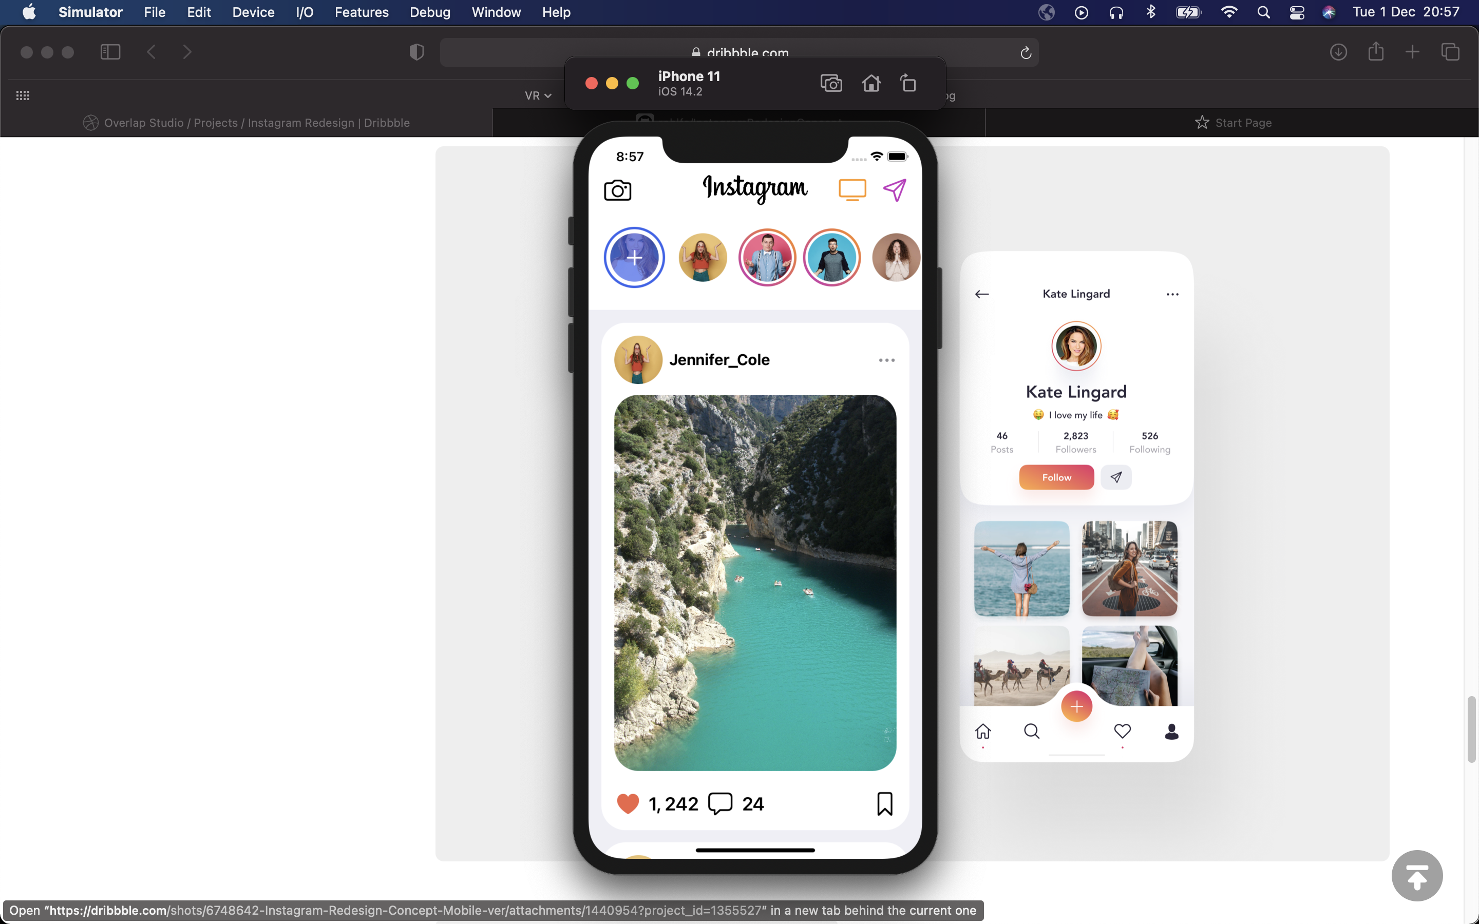Tap the orange IGTV screen icon
This screenshot has height=924, width=1479.
852,190
